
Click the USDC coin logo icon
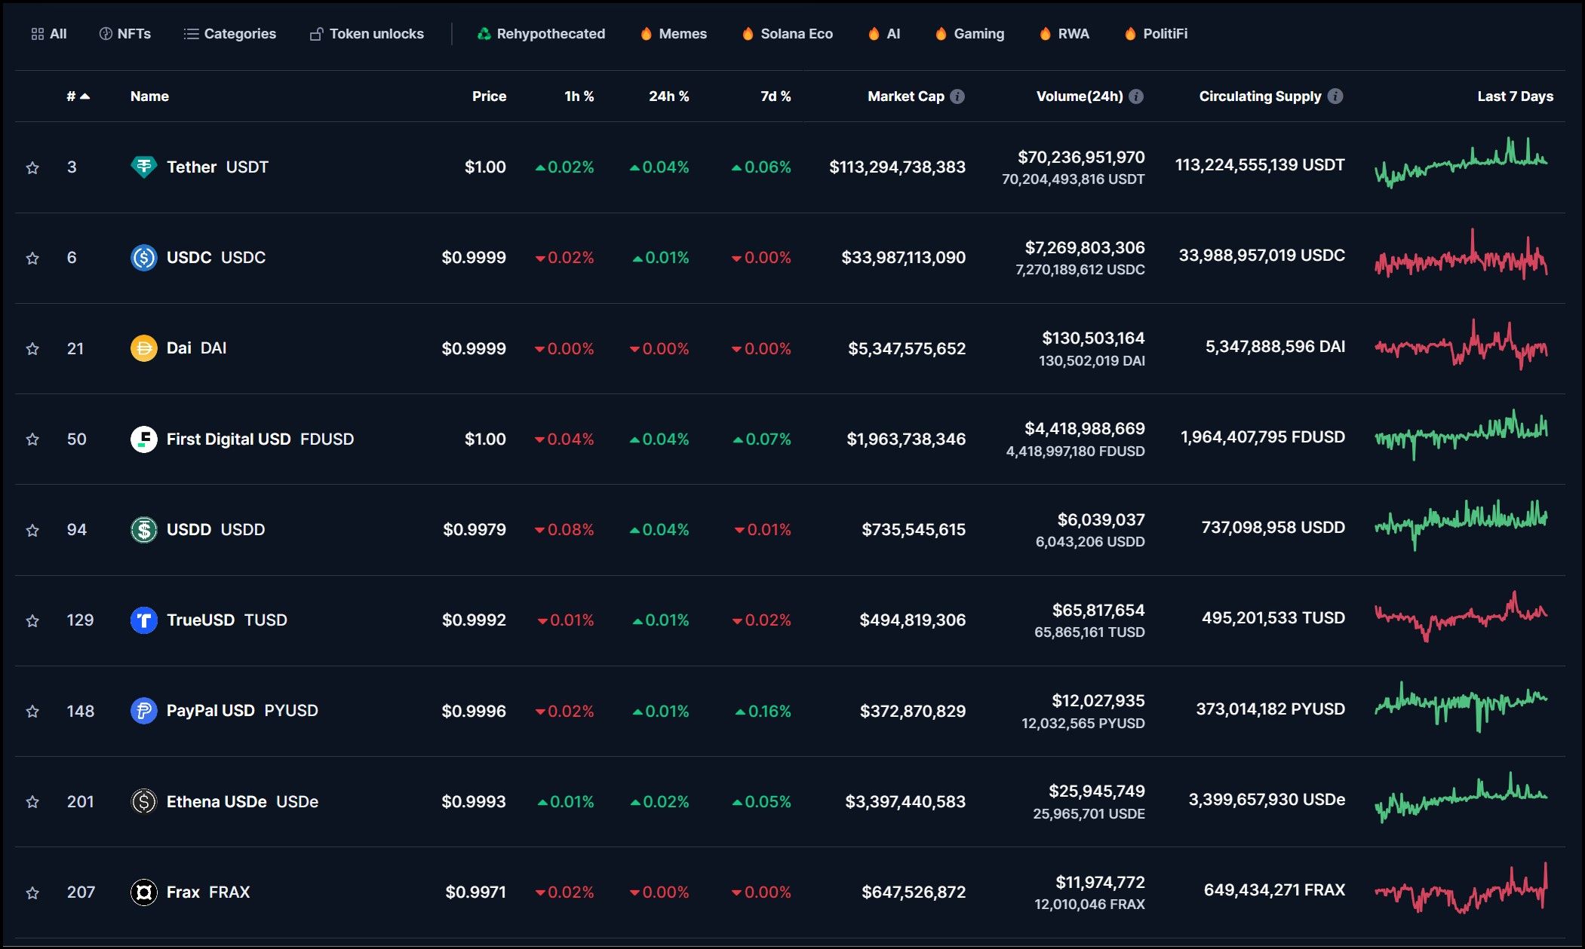pos(143,258)
